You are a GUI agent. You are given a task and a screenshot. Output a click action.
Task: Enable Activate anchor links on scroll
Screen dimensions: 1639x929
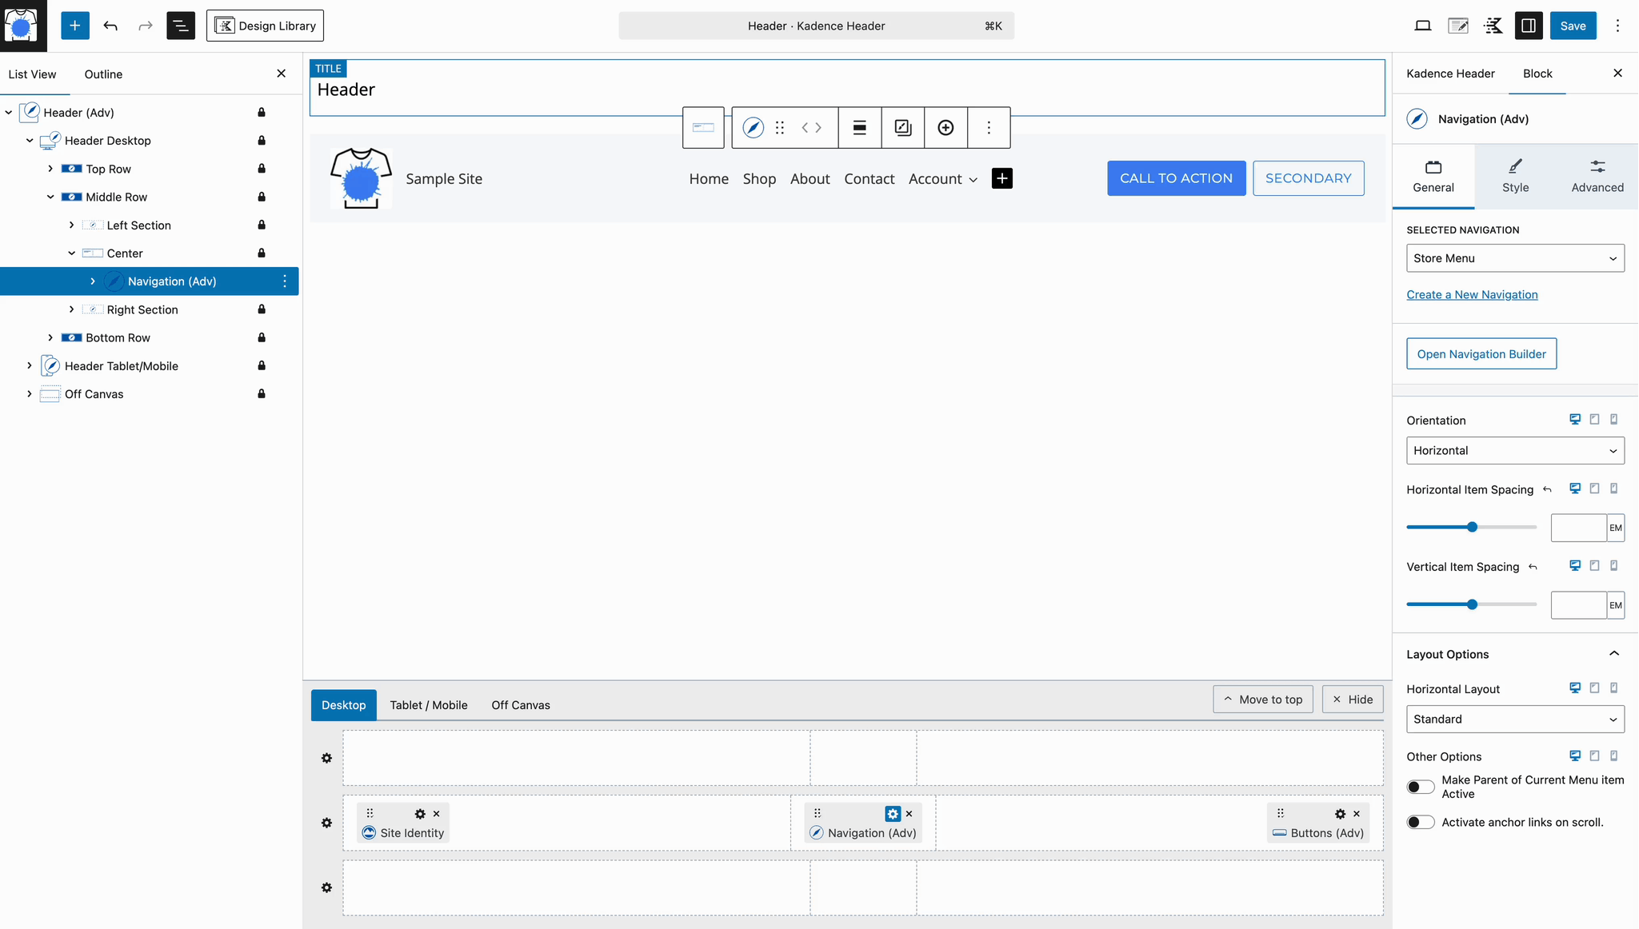point(1421,822)
